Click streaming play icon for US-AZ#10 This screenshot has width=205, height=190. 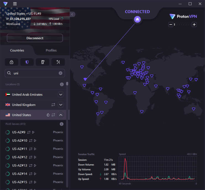pyautogui.click(x=35, y=140)
